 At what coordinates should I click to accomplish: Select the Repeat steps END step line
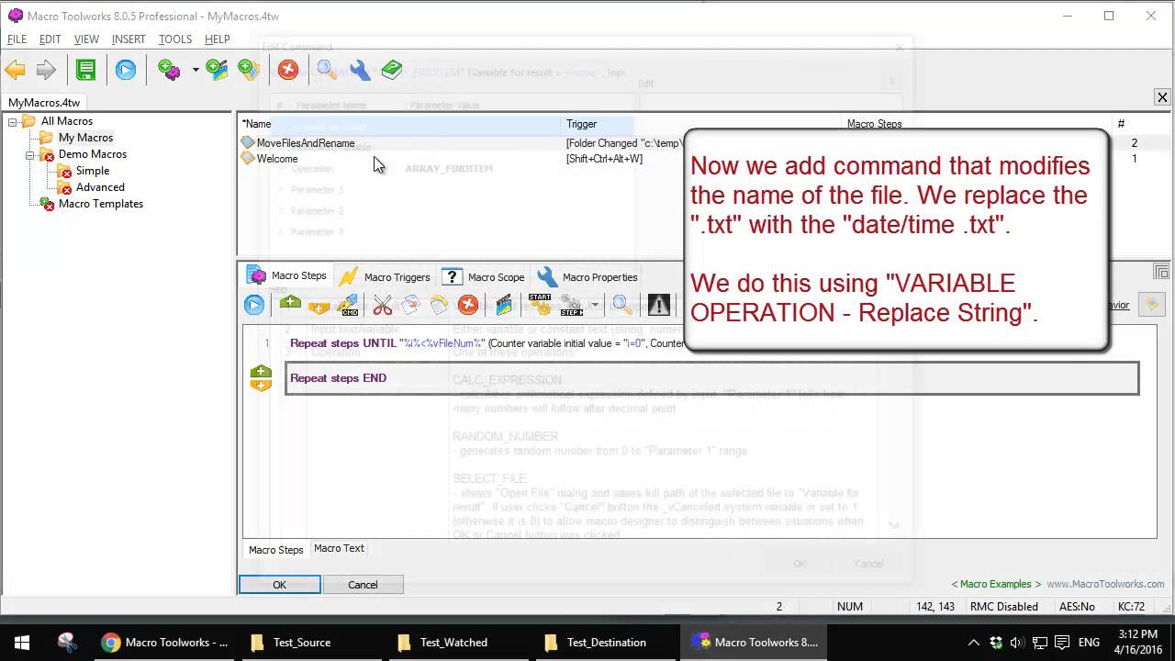711,378
